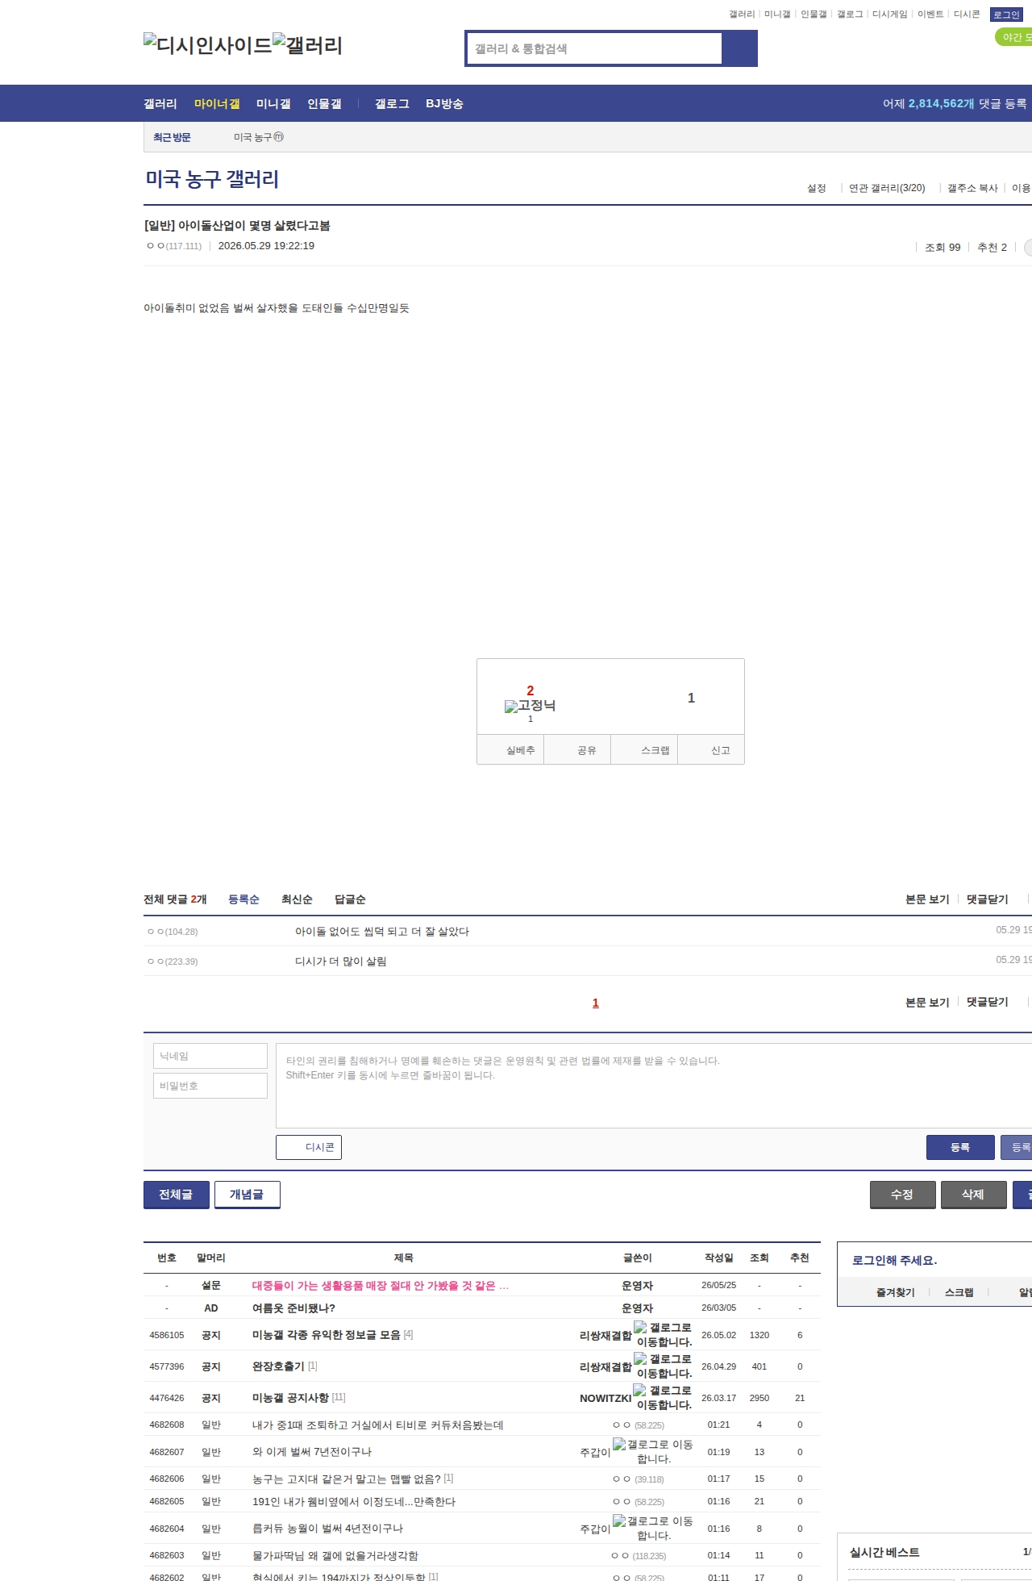
Task: Click 갤주소 복사
Action: coord(972,188)
